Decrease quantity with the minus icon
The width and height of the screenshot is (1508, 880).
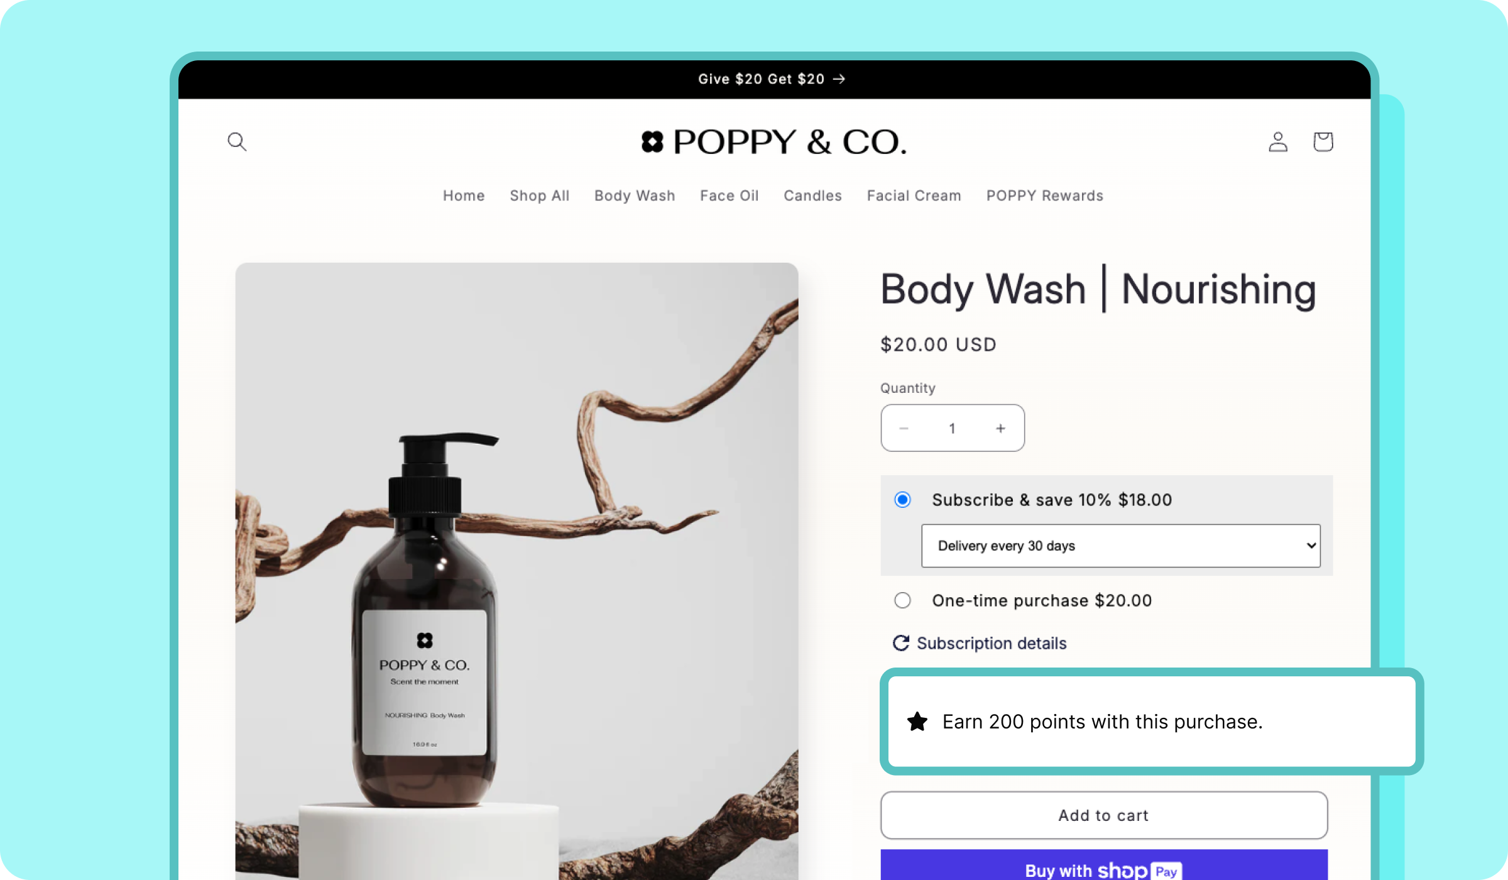904,428
